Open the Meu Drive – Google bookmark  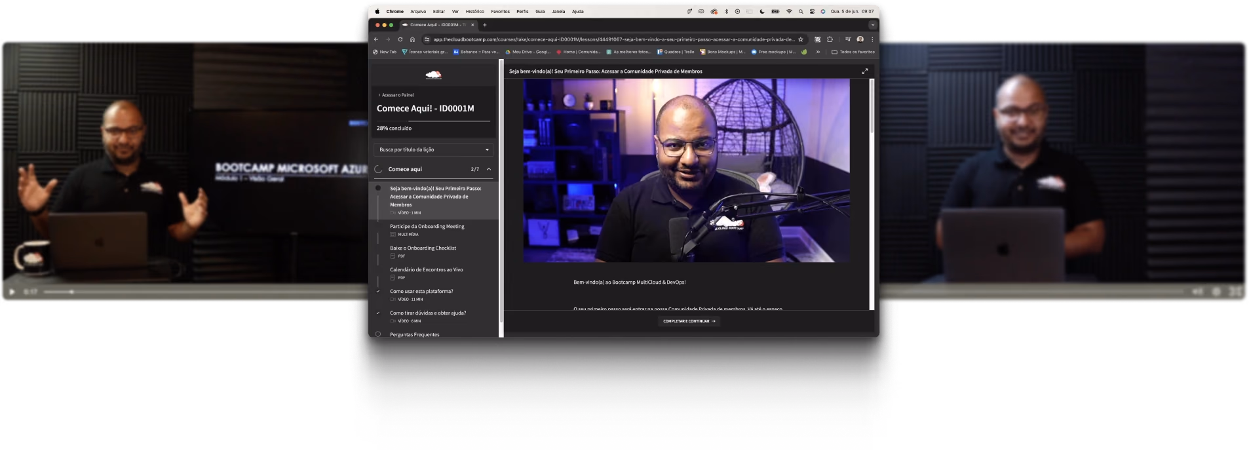pos(528,52)
